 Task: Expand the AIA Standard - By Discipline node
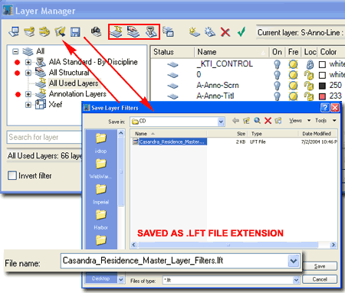click(x=28, y=62)
